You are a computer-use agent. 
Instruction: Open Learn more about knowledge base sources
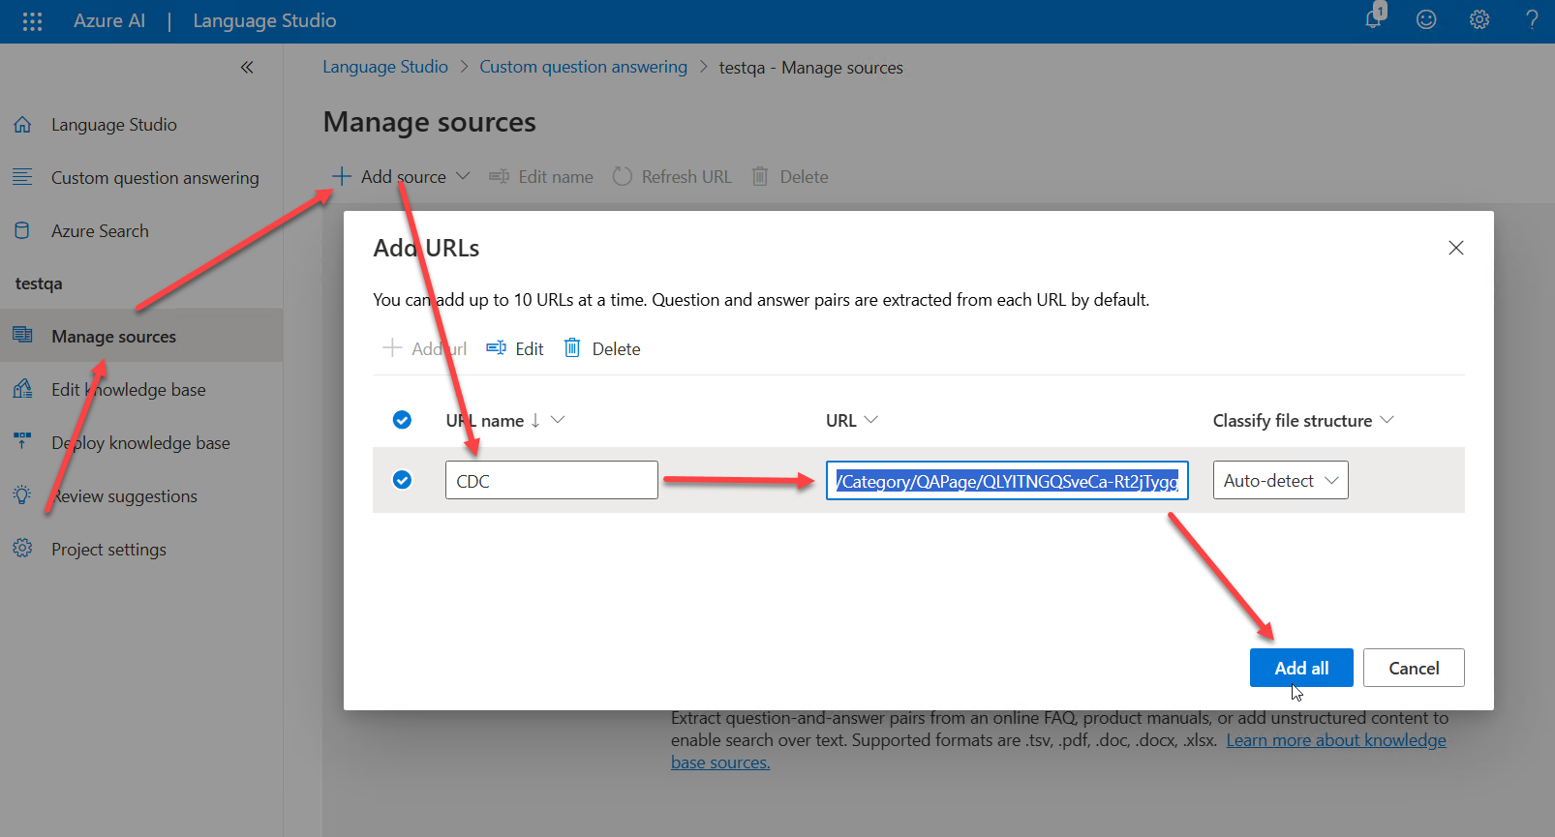(x=1336, y=740)
